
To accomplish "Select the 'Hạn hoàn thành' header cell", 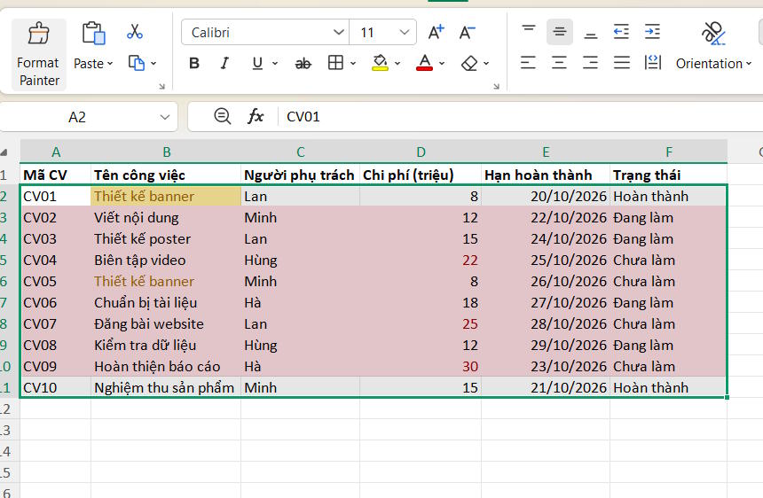I will [546, 175].
